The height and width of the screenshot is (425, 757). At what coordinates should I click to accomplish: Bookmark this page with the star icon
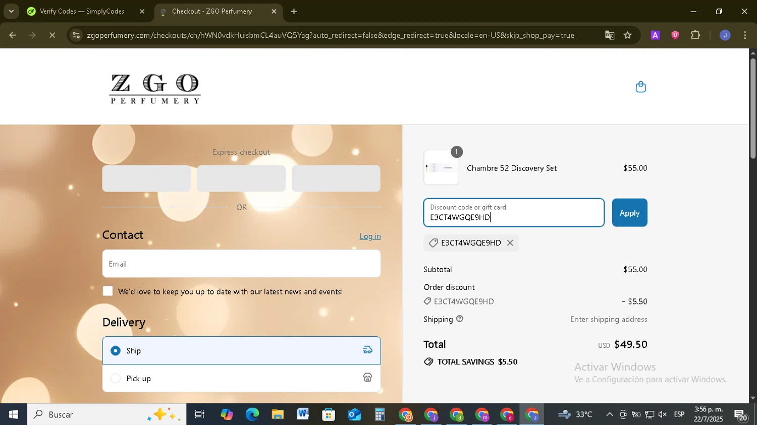pyautogui.click(x=627, y=35)
